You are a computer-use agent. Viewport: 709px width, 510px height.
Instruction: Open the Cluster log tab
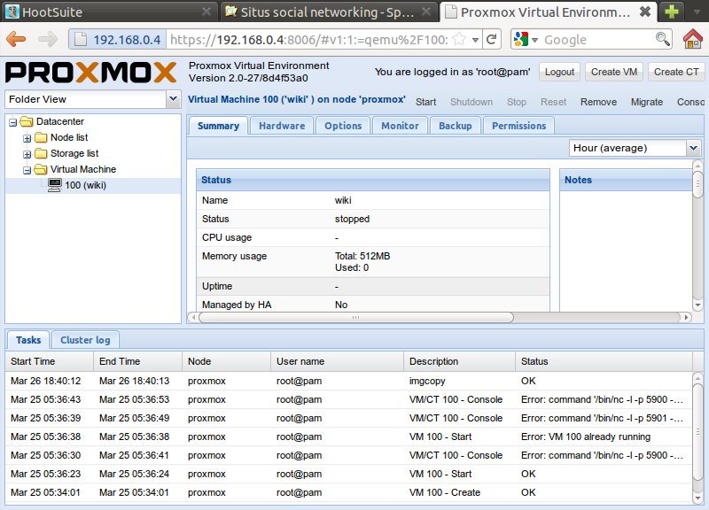tap(84, 340)
